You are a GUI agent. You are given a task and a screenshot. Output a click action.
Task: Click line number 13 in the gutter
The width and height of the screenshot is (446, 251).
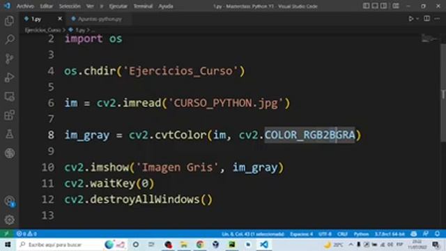pyautogui.click(x=48, y=215)
